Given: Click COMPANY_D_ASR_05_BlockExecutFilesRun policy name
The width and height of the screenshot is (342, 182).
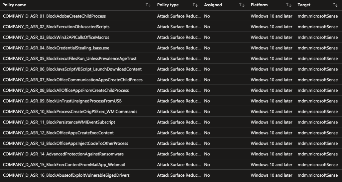Looking at the screenshot, I should [x=69, y=59].
